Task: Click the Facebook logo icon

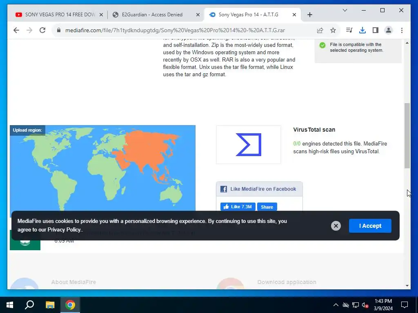Action: point(223,189)
